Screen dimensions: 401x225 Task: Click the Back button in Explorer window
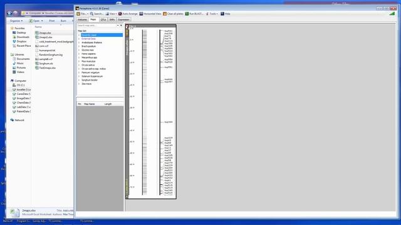tap(10, 13)
